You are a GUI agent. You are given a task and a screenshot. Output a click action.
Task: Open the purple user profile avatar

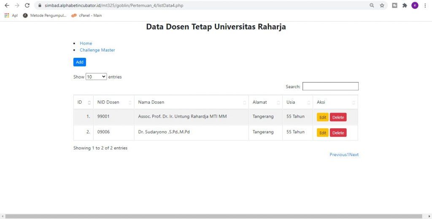415,5
